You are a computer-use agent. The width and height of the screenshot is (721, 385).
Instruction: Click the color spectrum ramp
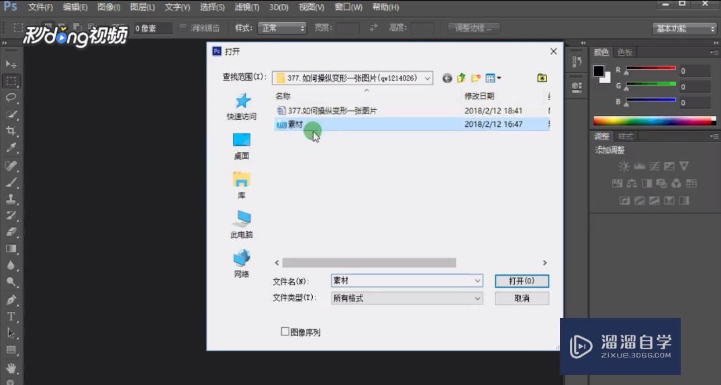(655, 121)
